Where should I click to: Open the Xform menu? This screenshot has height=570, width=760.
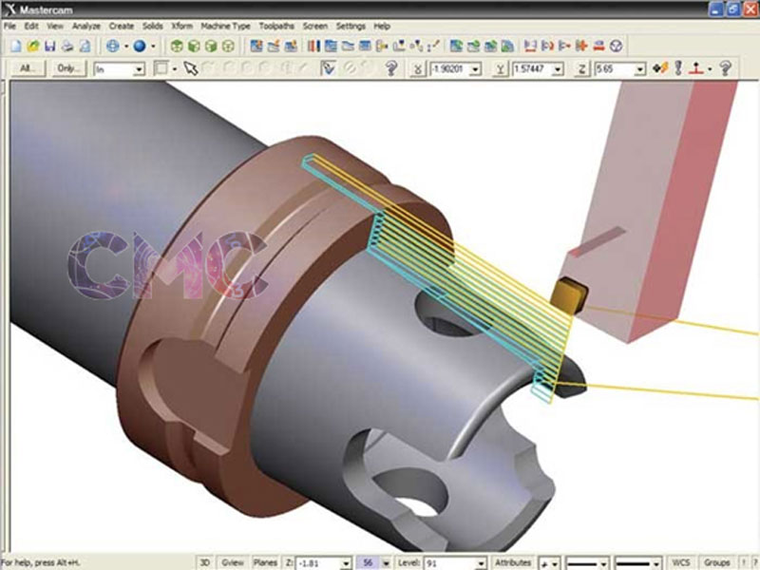tap(181, 27)
